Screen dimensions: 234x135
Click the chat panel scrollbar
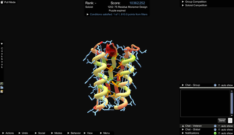[232, 103]
